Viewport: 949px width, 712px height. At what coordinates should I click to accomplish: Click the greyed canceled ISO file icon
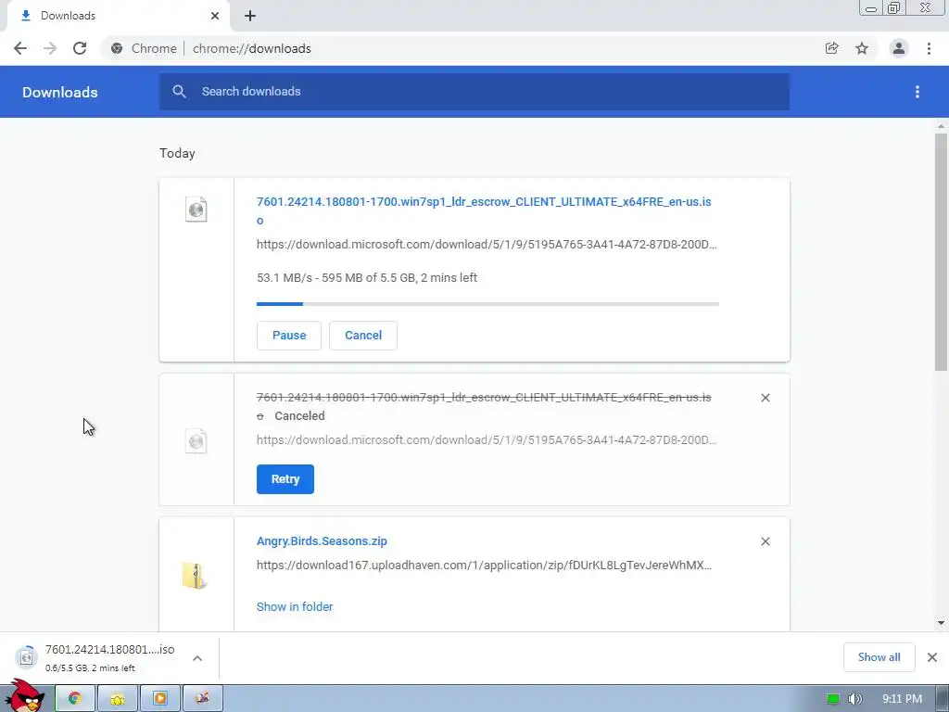point(196,441)
